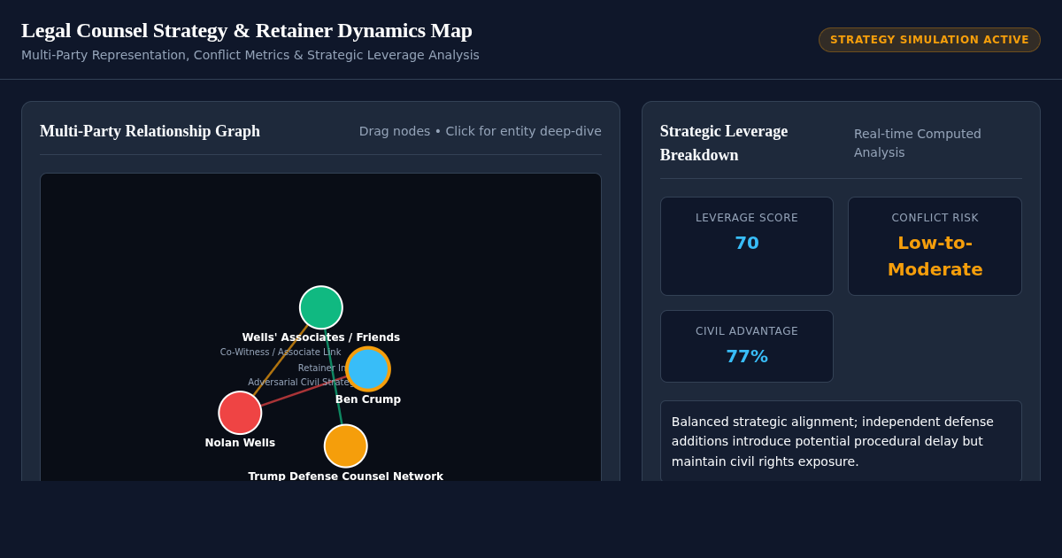The height and width of the screenshot is (558, 1062).
Task: Open the Leverage Score card showing 70
Action: click(747, 246)
